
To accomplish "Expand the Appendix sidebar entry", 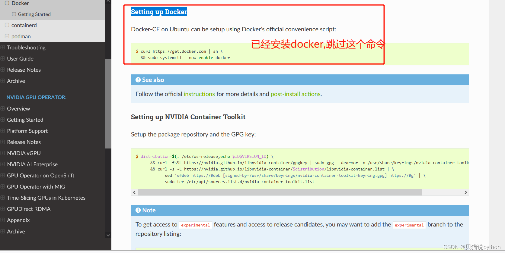I will (x=3, y=220).
